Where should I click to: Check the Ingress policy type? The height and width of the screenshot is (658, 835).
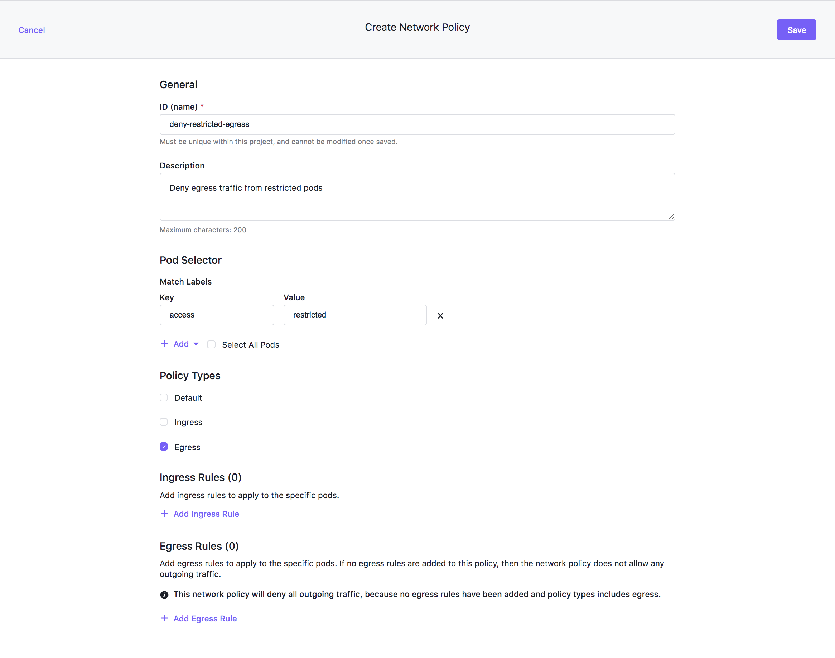(164, 422)
